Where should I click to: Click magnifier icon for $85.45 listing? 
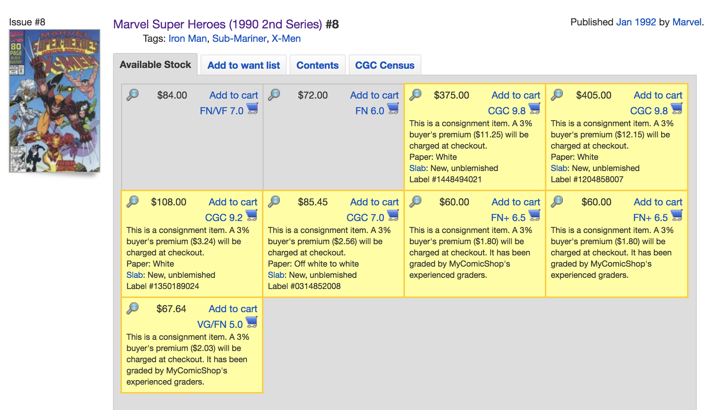point(274,201)
